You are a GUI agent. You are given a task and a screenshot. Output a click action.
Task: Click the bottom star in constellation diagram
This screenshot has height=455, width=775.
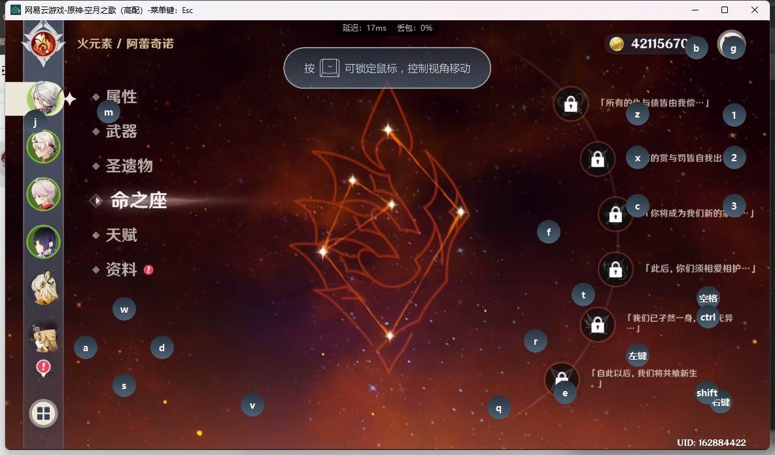point(390,336)
